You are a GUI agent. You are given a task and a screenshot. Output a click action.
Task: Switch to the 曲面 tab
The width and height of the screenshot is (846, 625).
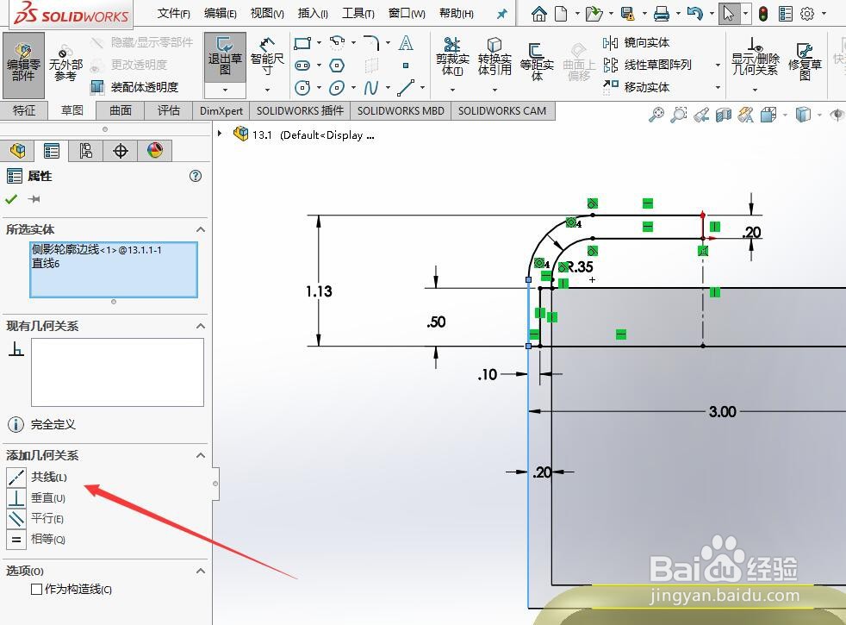pyautogui.click(x=121, y=110)
